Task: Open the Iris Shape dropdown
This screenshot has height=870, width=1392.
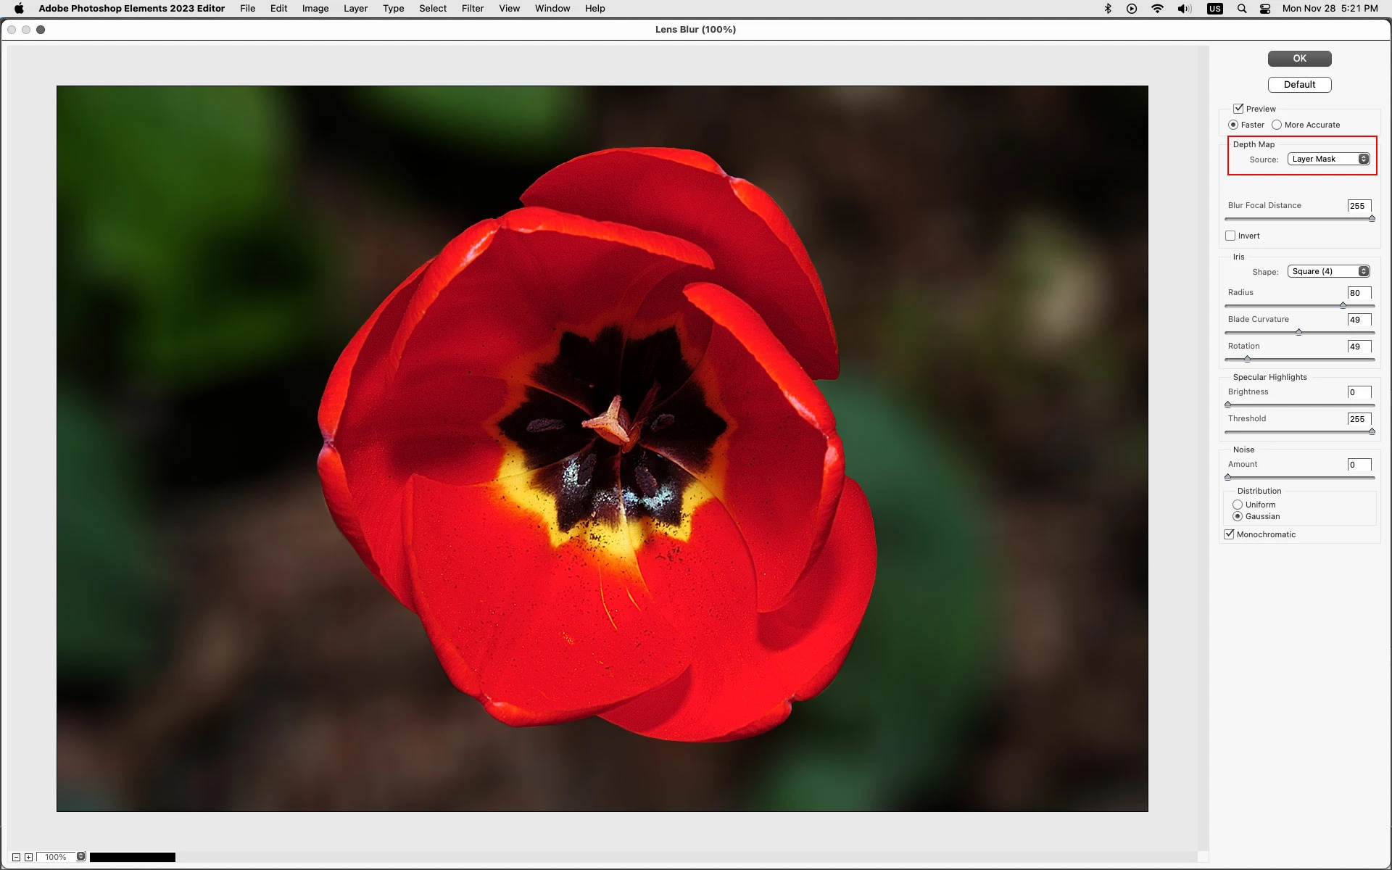Action: tap(1328, 271)
